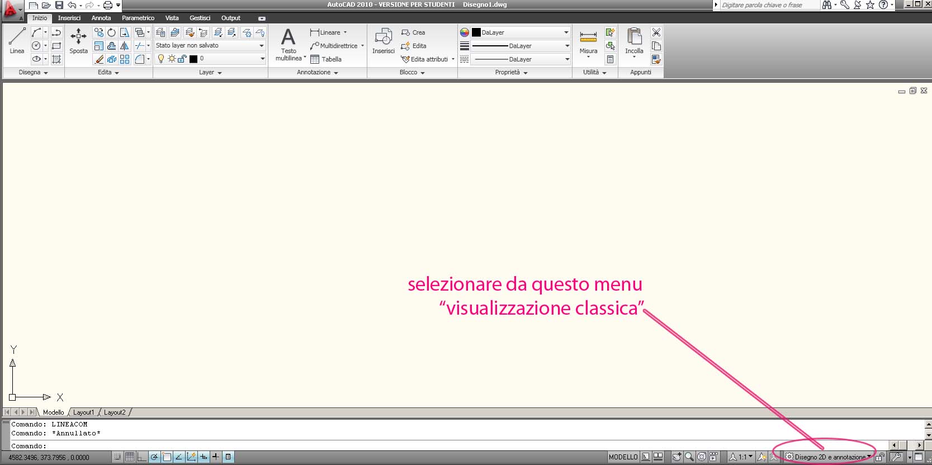Open the color DaLayer dropdown
Image resolution: width=932 pixels, height=465 pixels.
tap(521, 32)
